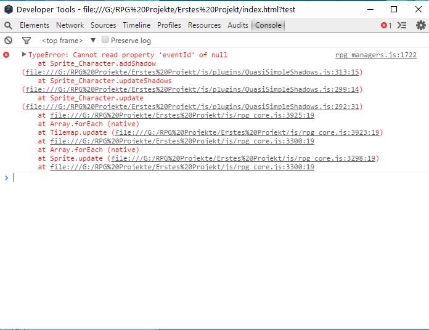The width and height of the screenshot is (429, 330).
Task: Open the console filter funnel icon
Action: [x=27, y=41]
